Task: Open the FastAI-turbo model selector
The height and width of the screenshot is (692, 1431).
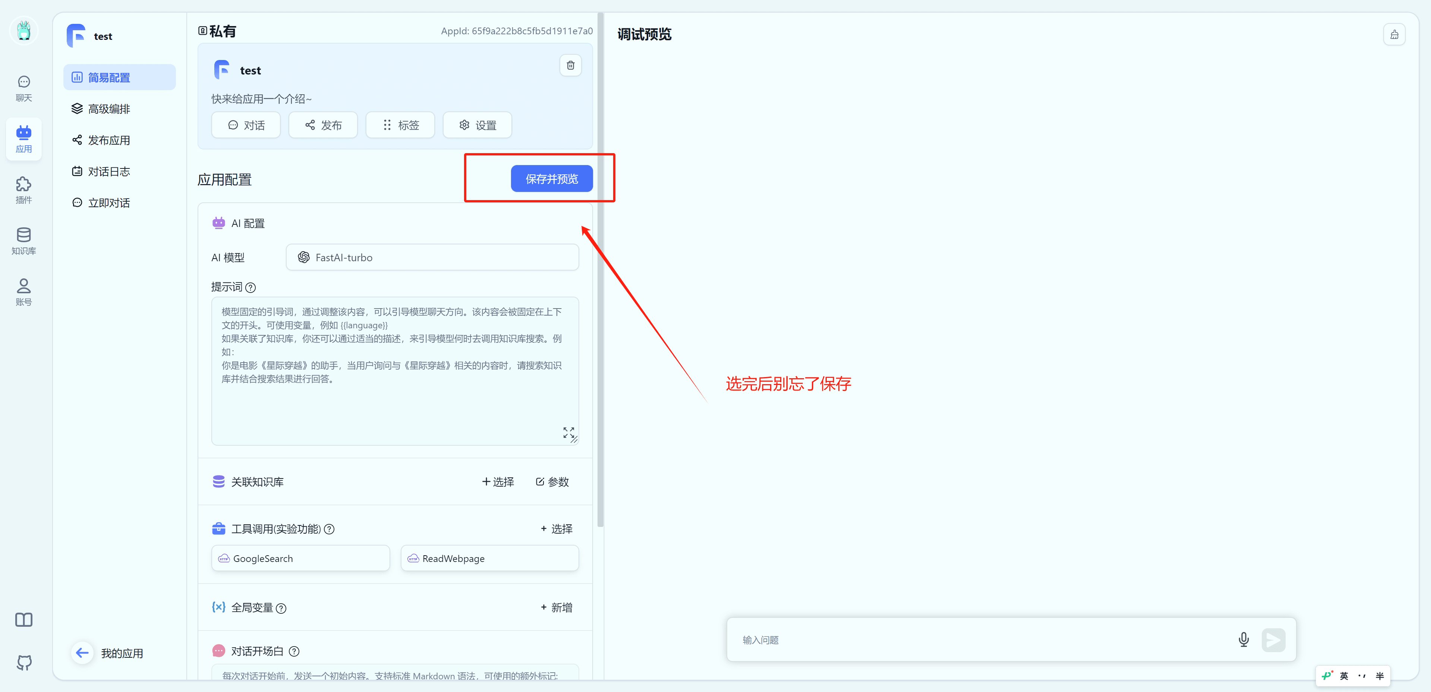Action: [432, 257]
